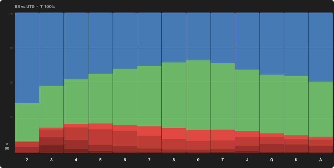334x168 pixels.
Task: Click y-axis value 50
Action: (x=11, y=83)
